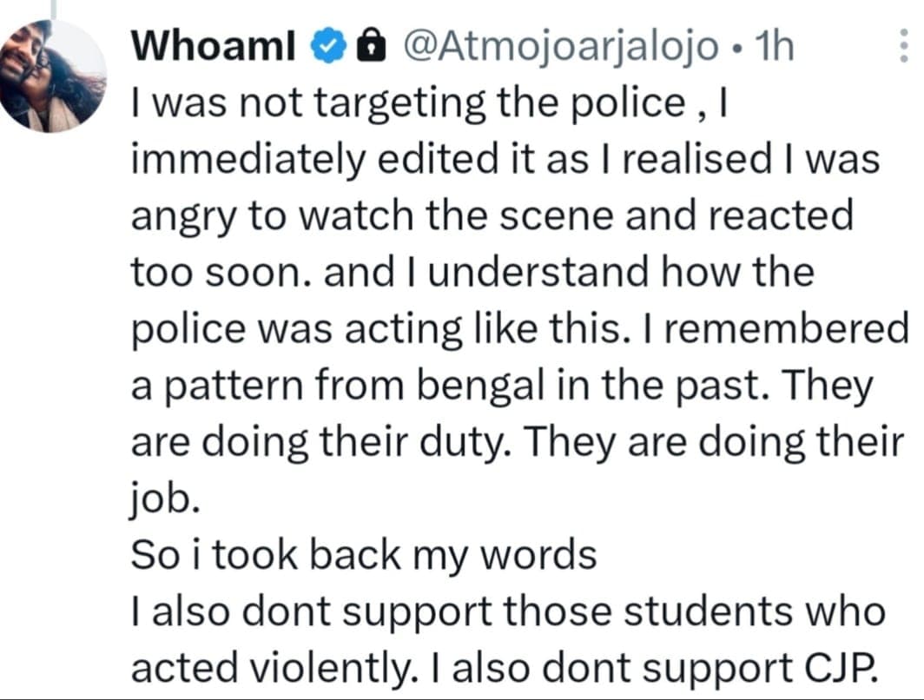Tap "I also dont support those students"
The height and width of the screenshot is (700, 924).
[x=461, y=612]
